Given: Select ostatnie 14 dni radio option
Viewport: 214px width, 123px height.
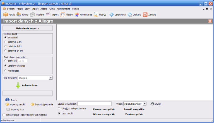Looking at the screenshot, I should tap(6, 51).
